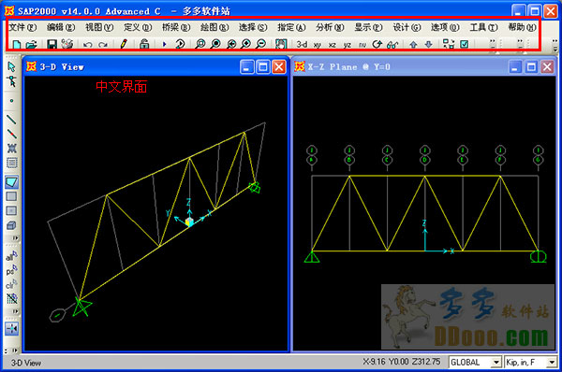
Task: Click the print graphics icon
Action: coord(67,44)
